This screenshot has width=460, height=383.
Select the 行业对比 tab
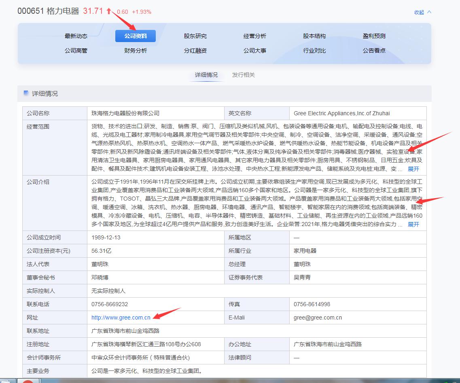(x=314, y=51)
